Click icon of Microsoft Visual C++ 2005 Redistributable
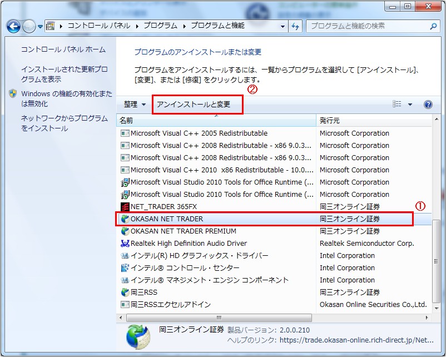446x357 pixels. 125,133
